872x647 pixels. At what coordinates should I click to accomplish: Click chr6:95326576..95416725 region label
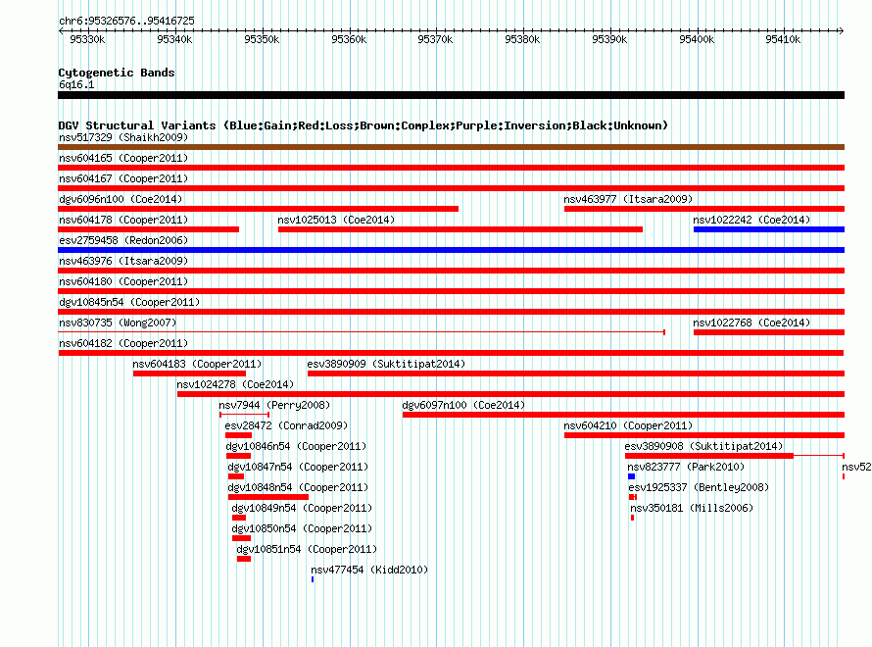tap(126, 21)
